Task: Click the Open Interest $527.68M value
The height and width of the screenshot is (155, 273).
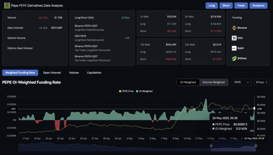Action: (57, 28)
